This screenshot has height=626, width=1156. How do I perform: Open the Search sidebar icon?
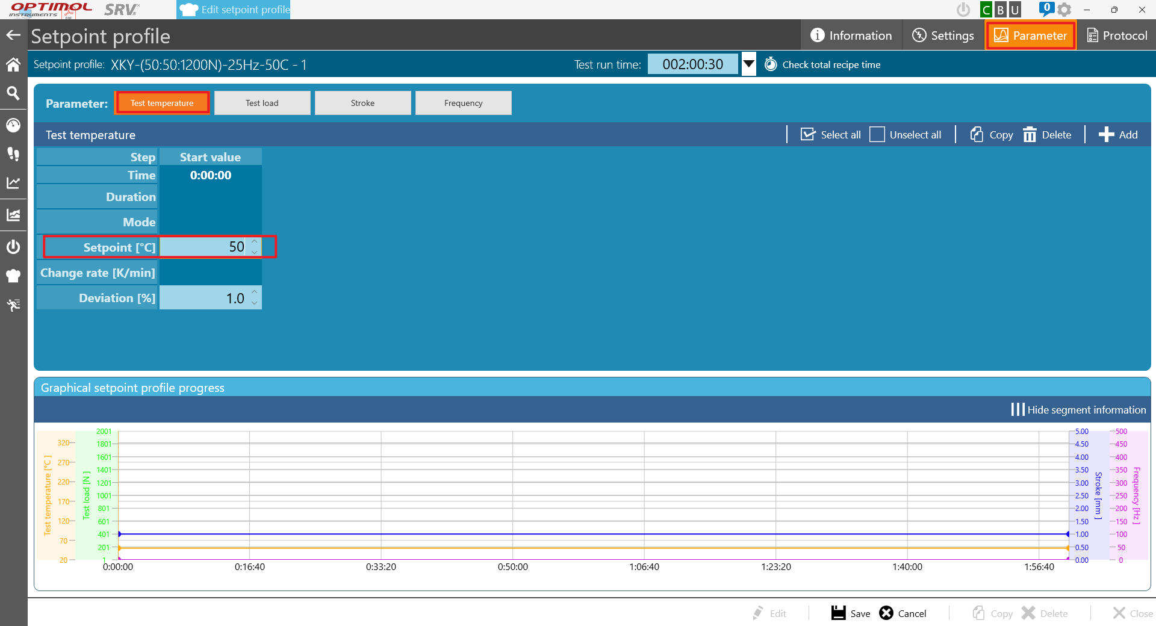coord(13,93)
